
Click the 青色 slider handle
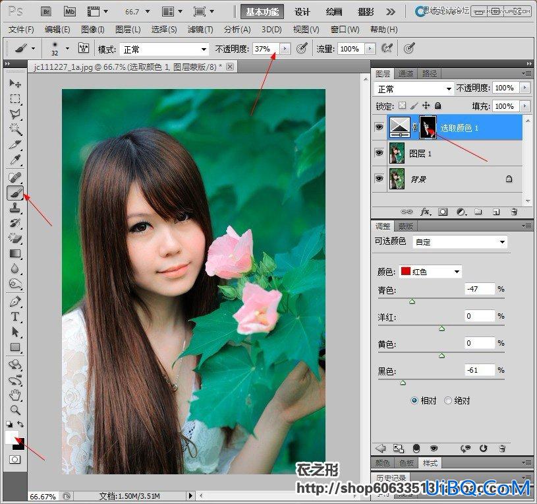pos(412,301)
